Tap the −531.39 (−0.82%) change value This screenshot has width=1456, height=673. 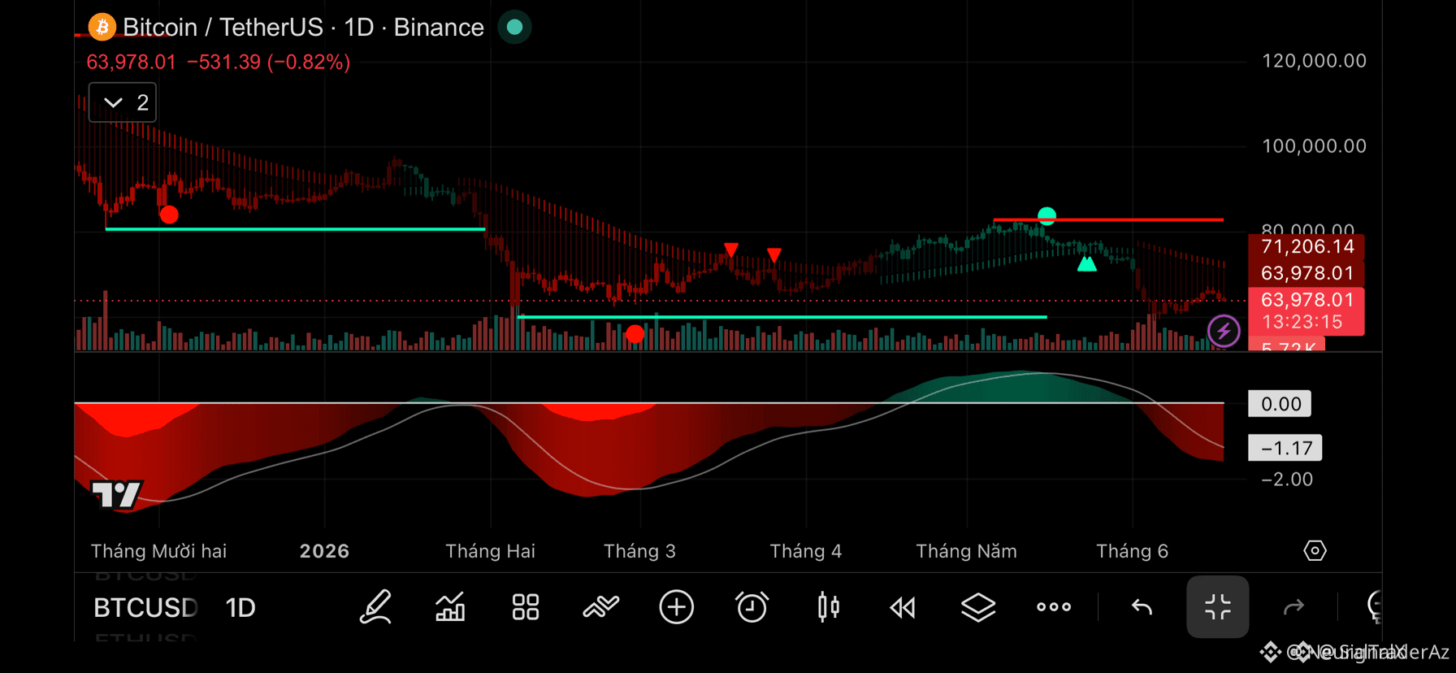tap(268, 63)
